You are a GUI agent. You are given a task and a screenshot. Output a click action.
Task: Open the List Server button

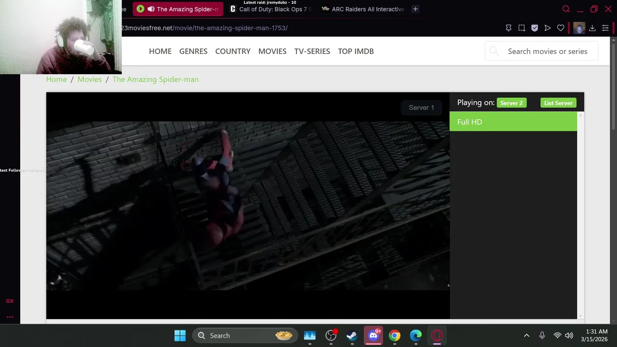558,103
